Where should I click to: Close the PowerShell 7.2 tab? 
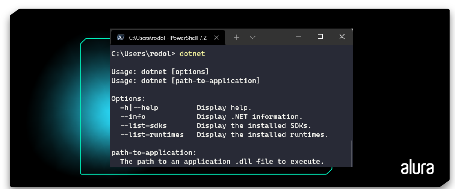click(x=216, y=38)
